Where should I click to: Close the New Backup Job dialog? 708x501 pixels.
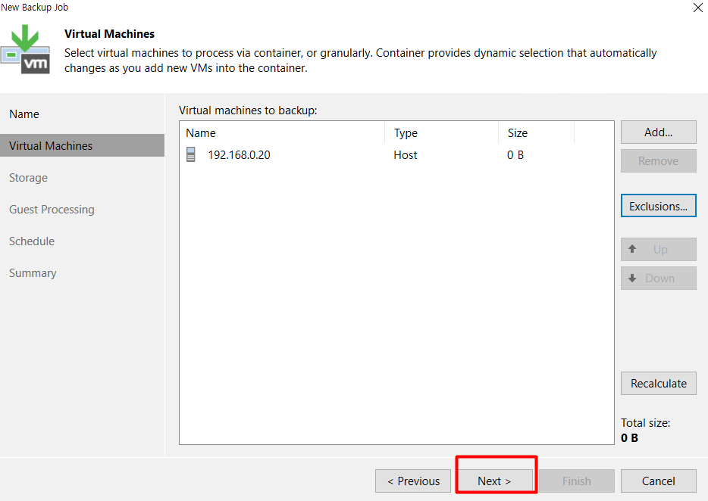pos(697,8)
